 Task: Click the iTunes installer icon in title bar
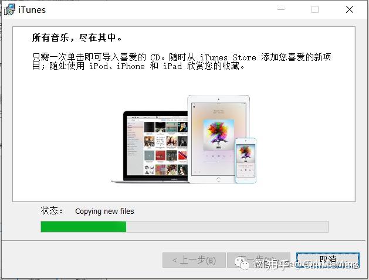coord(9,9)
